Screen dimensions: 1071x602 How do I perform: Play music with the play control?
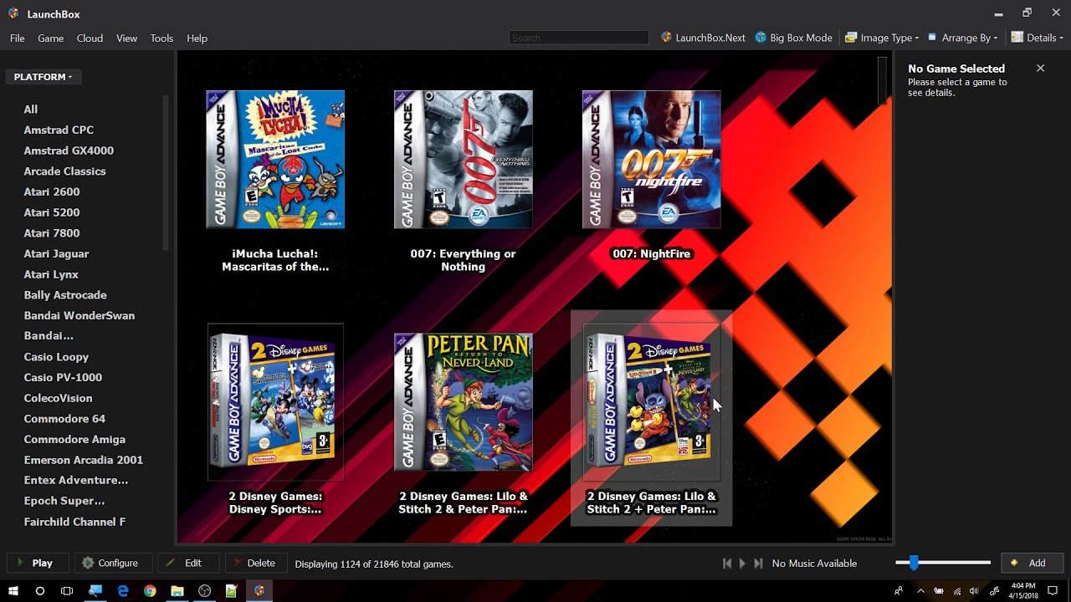coord(742,564)
